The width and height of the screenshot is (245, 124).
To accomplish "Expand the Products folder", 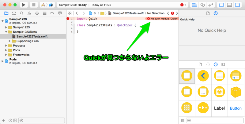I will click(x=6, y=46).
